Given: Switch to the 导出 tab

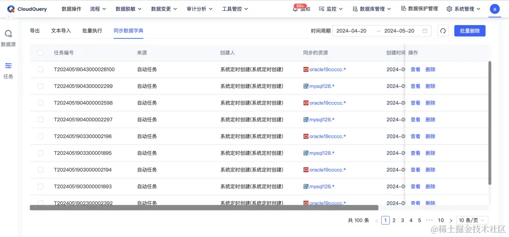Looking at the screenshot, I should click(35, 31).
